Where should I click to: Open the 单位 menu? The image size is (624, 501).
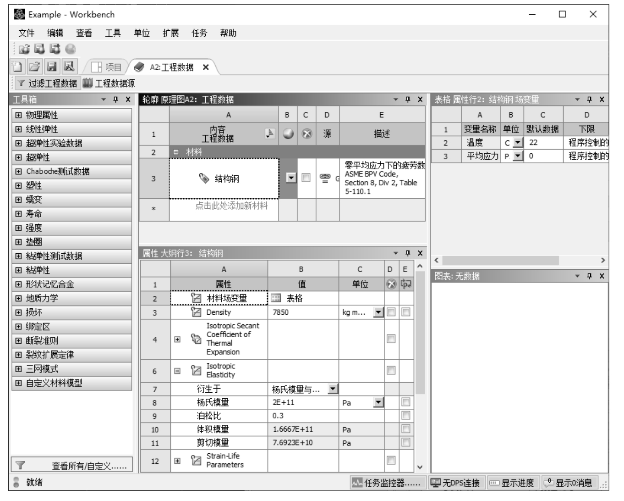tap(142, 33)
